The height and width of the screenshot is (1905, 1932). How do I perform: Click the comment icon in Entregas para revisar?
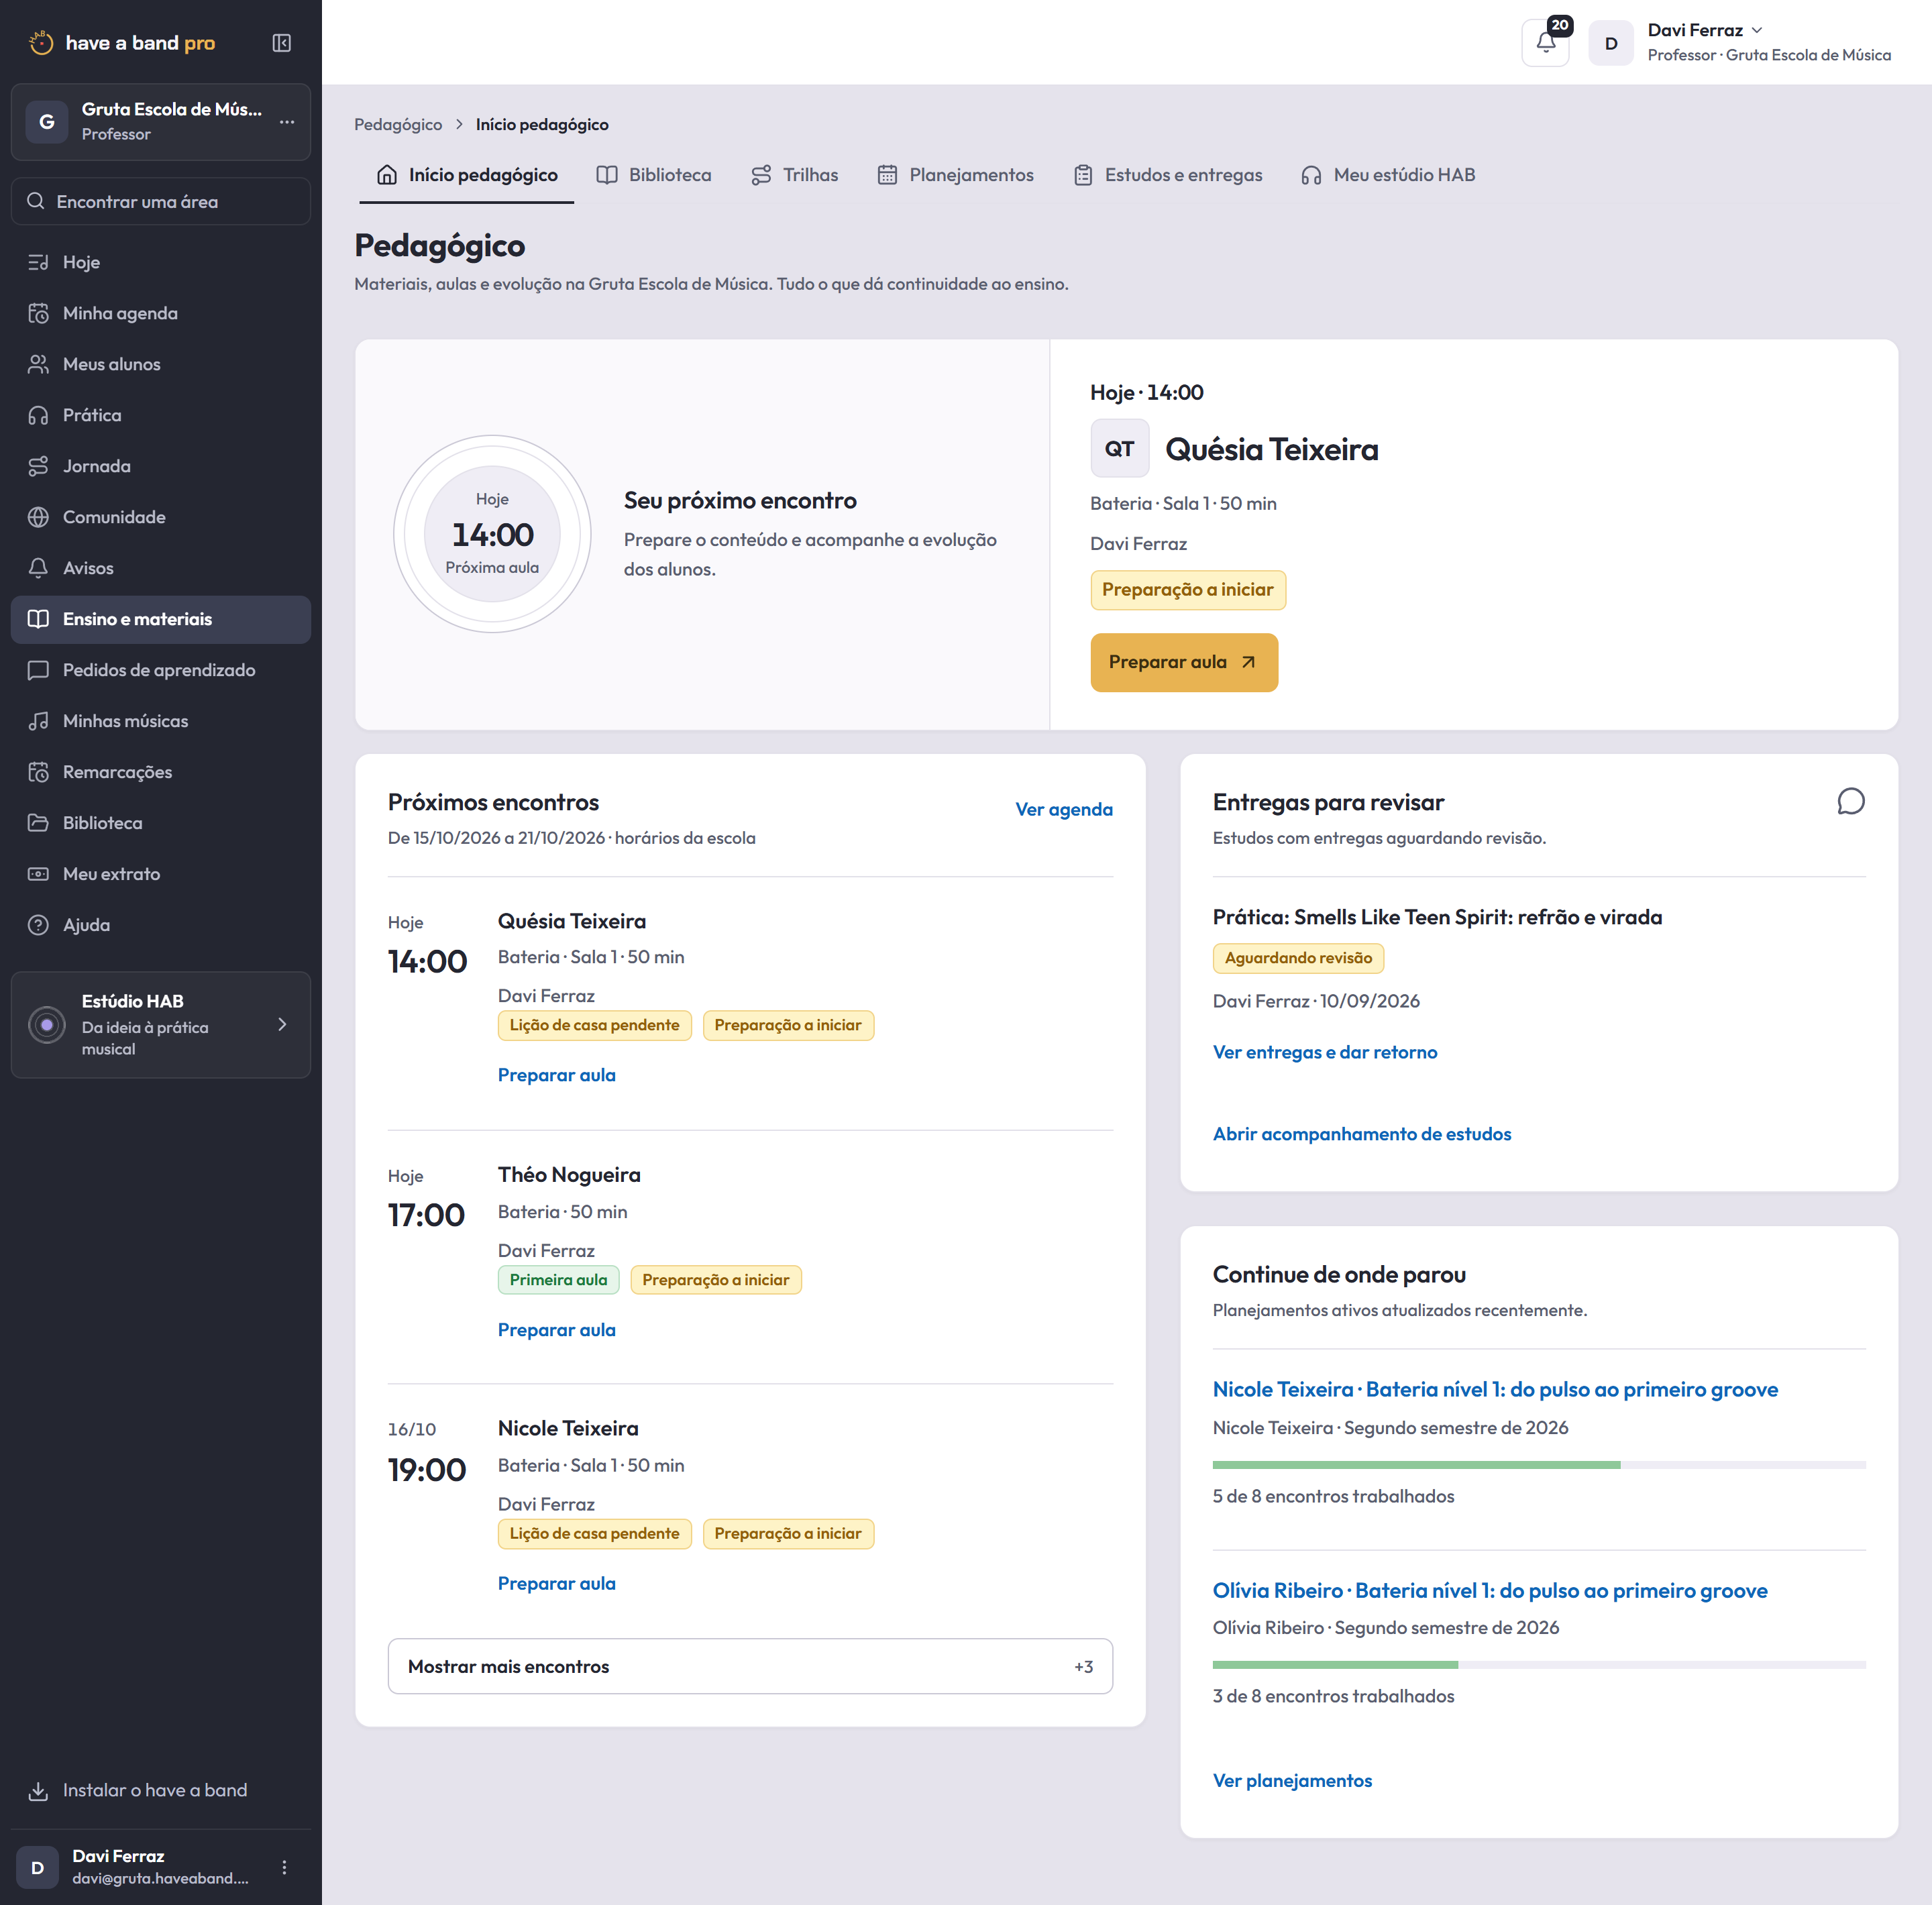pyautogui.click(x=1850, y=802)
